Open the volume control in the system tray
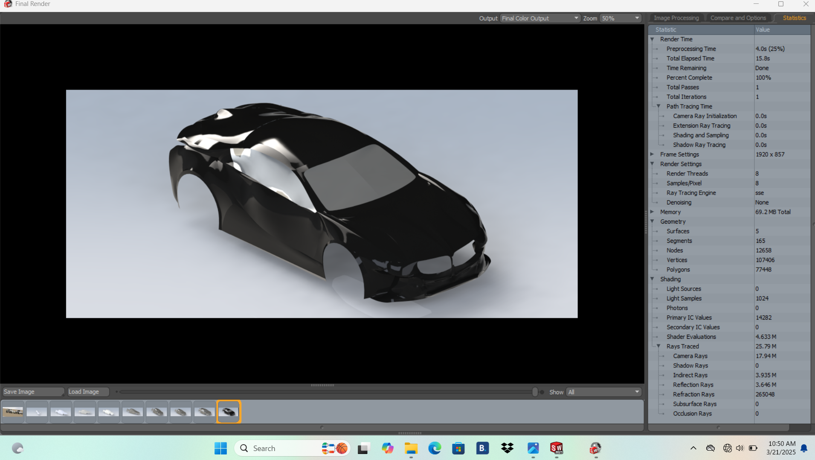This screenshot has height=460, width=815. (x=739, y=448)
